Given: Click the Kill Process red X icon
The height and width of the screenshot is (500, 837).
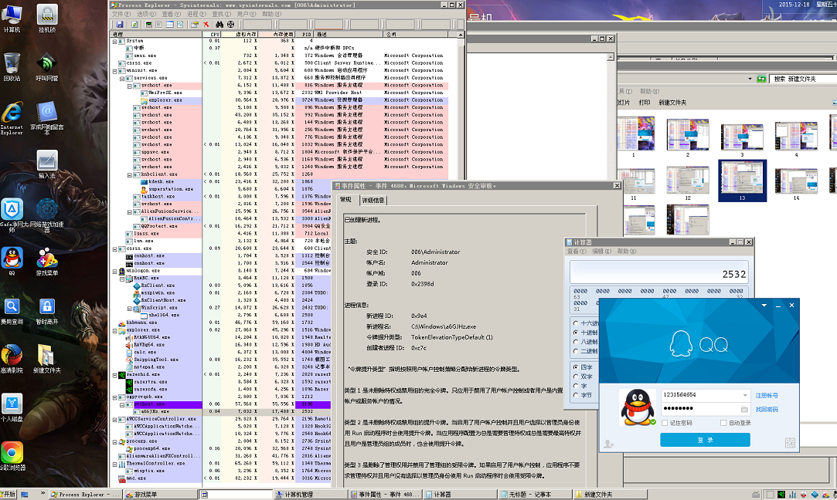Looking at the screenshot, I should click(x=206, y=25).
